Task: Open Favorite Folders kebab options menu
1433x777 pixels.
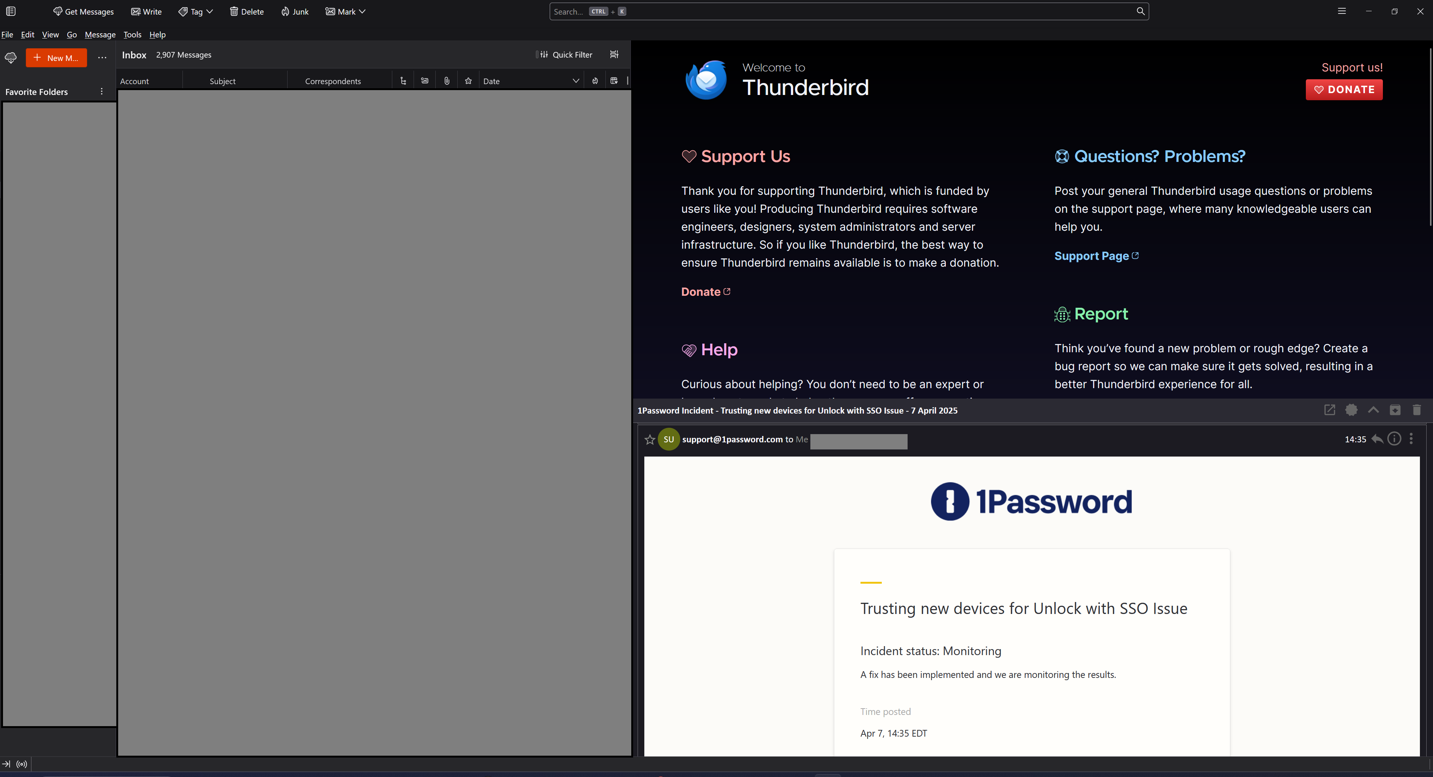Action: pos(101,92)
